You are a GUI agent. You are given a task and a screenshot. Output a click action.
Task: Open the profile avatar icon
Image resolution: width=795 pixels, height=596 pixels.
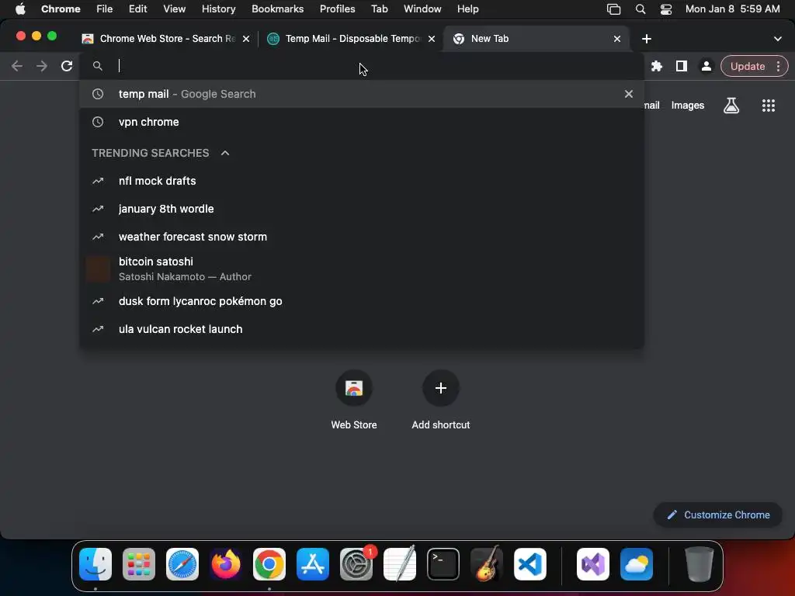pyautogui.click(x=706, y=66)
